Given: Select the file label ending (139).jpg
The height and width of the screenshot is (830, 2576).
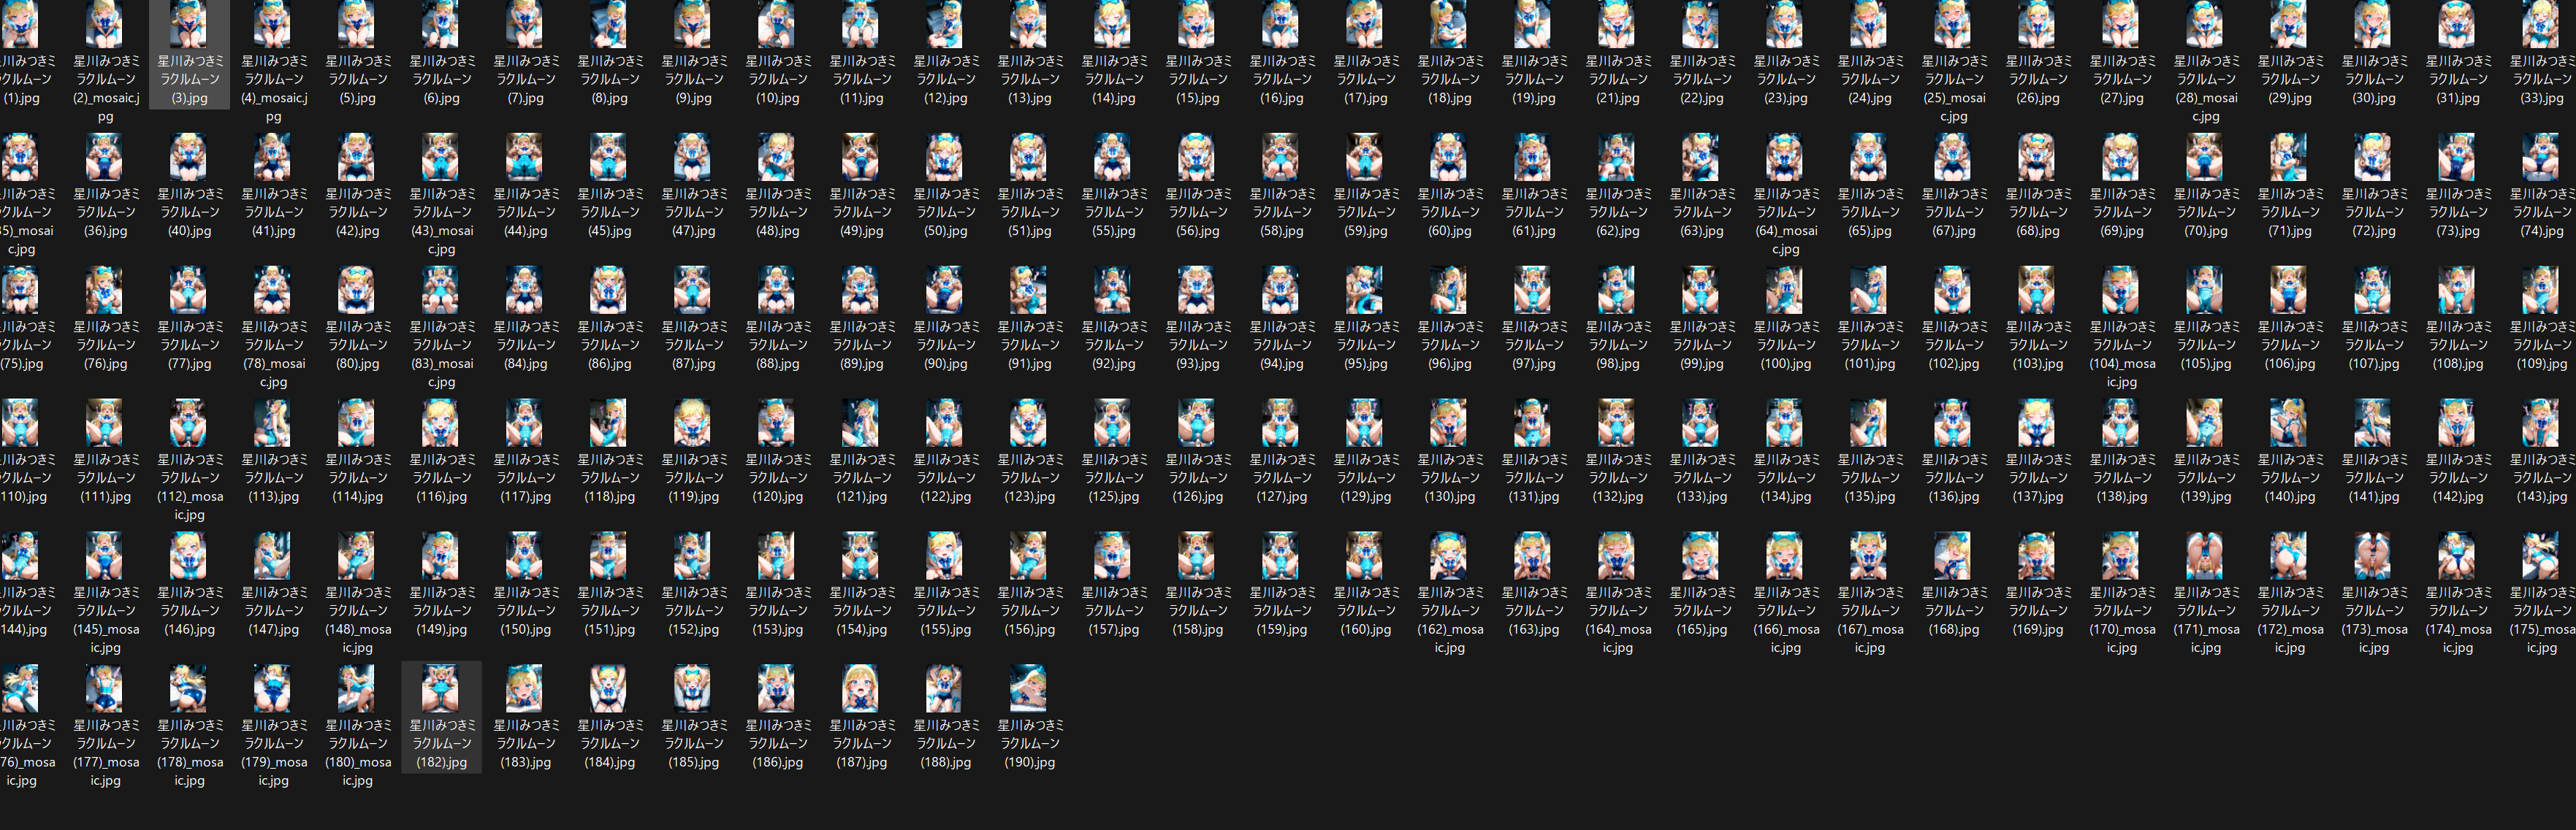Looking at the screenshot, I should pos(2205,478).
